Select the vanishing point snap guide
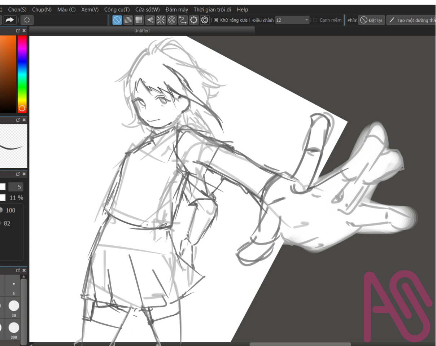 pos(150,20)
